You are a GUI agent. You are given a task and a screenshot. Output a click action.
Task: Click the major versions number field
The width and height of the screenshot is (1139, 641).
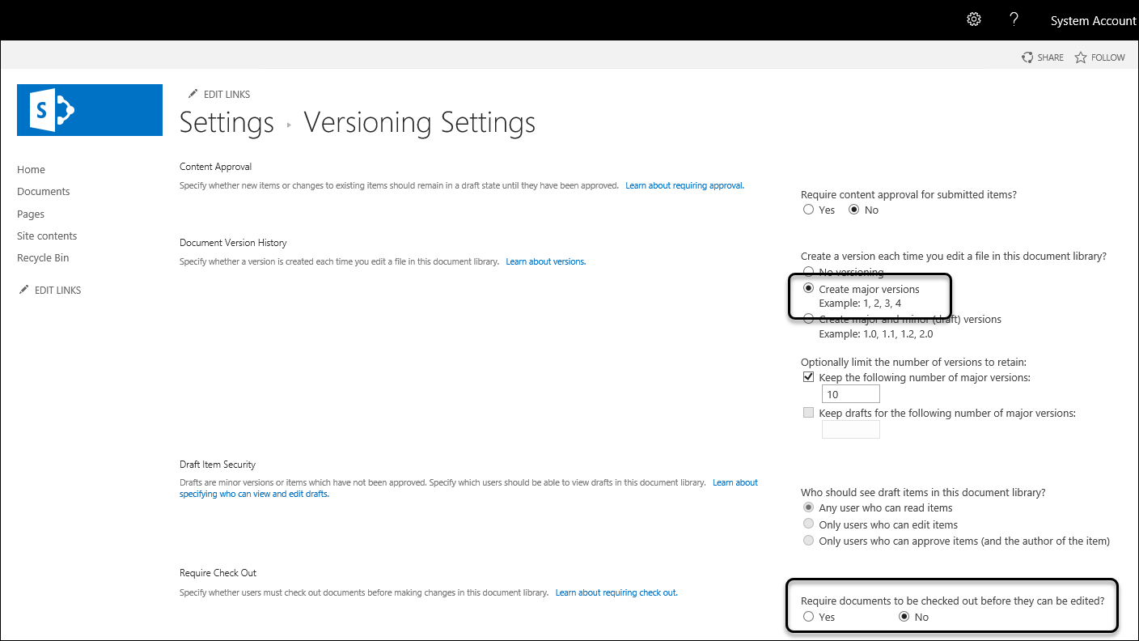pyautogui.click(x=850, y=394)
